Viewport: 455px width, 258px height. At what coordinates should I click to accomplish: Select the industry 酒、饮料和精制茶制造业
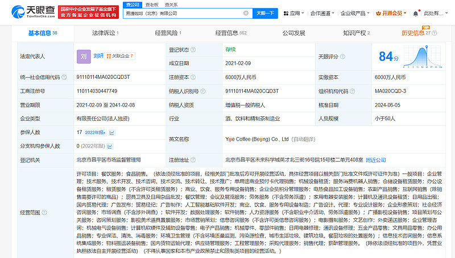[x=253, y=119]
